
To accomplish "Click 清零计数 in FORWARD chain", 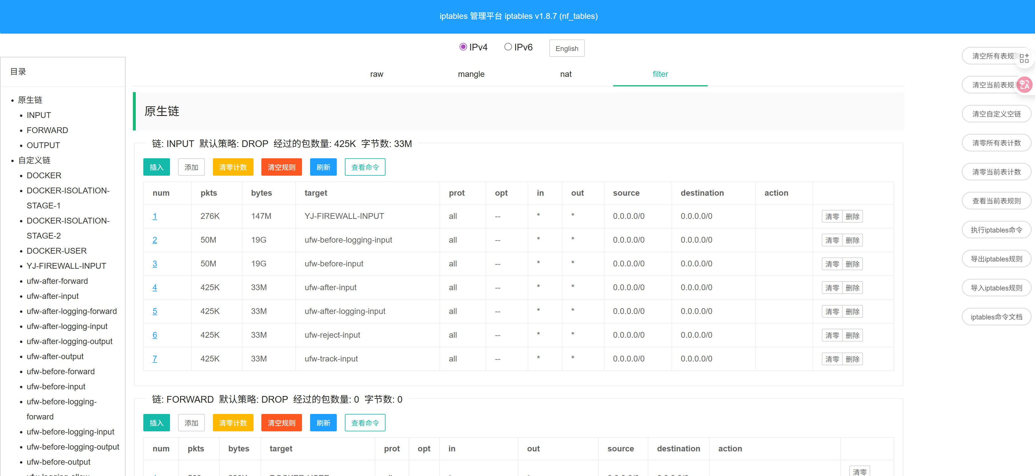I will (x=233, y=423).
